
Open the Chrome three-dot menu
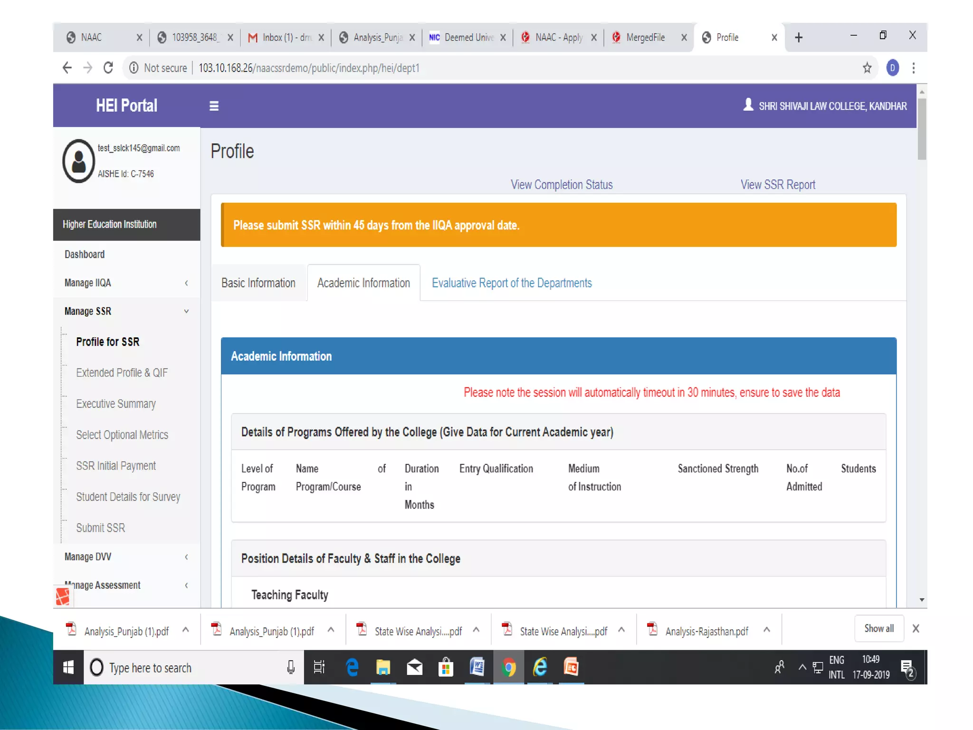coord(913,68)
